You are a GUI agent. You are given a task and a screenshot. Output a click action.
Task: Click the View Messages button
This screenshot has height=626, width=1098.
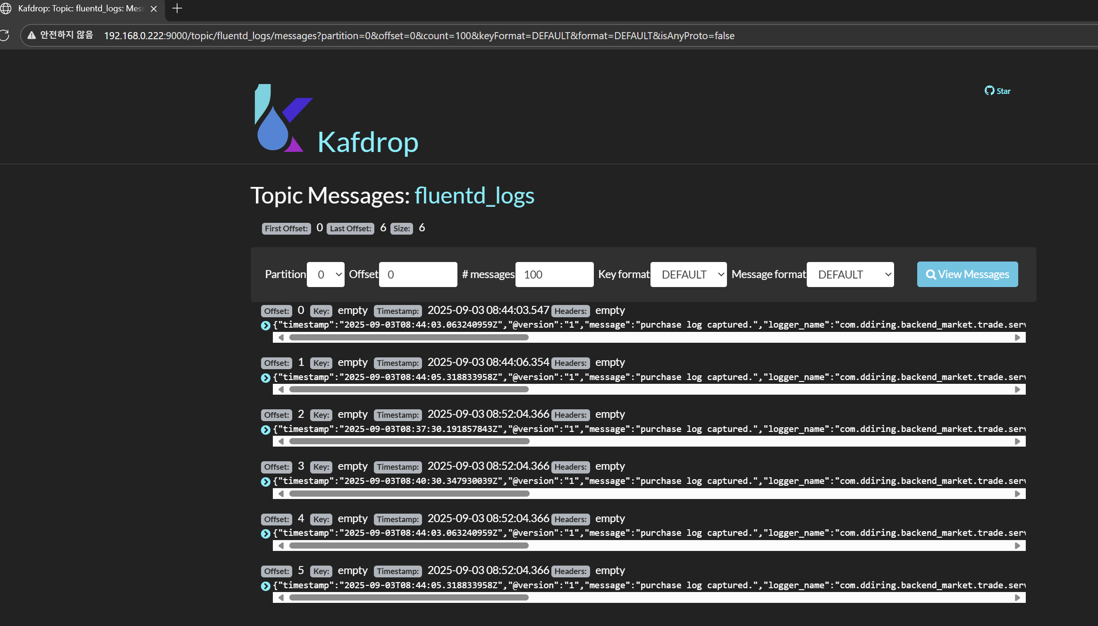967,274
